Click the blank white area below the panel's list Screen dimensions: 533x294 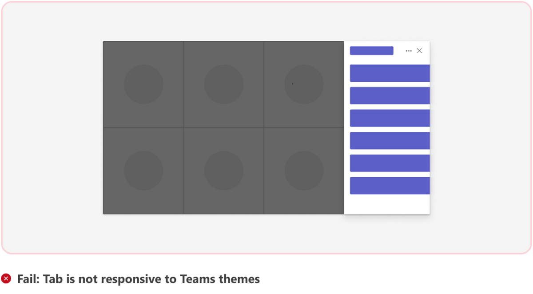[x=386, y=204]
